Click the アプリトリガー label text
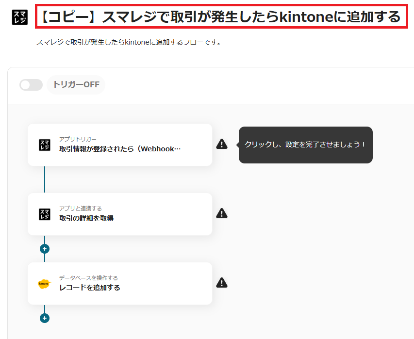The image size is (414, 339). [x=78, y=139]
